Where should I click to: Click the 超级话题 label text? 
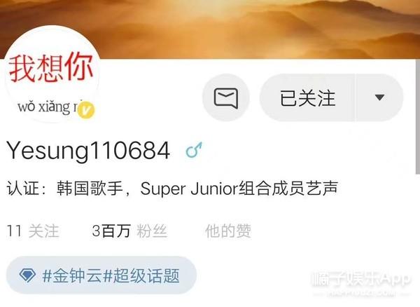[146, 275]
